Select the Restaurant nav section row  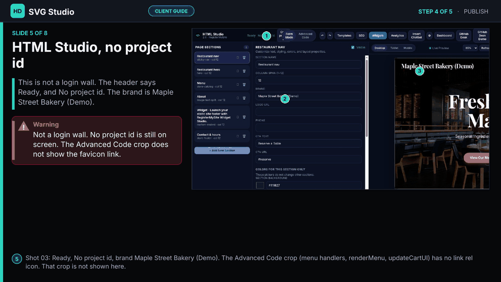pos(222,57)
